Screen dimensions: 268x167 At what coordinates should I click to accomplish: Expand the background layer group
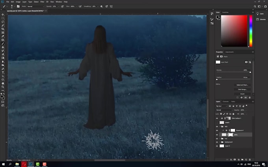coord(220,142)
